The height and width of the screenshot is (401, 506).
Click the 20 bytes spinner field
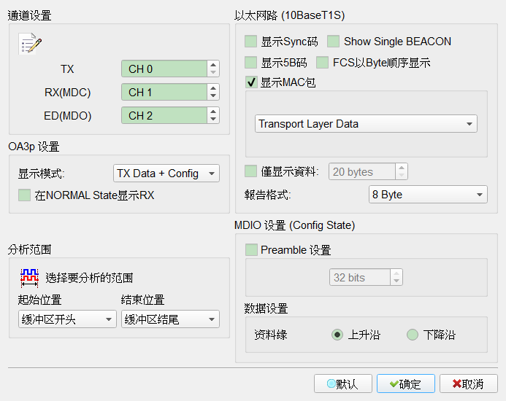coord(362,171)
